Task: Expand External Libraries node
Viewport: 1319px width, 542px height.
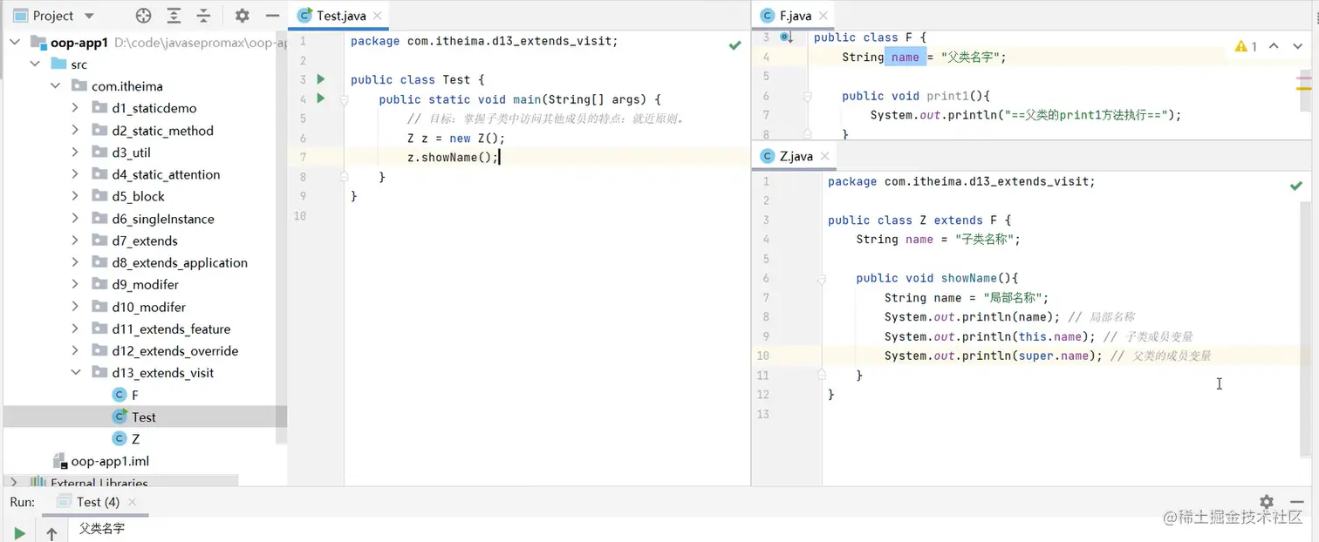Action: pos(15,483)
